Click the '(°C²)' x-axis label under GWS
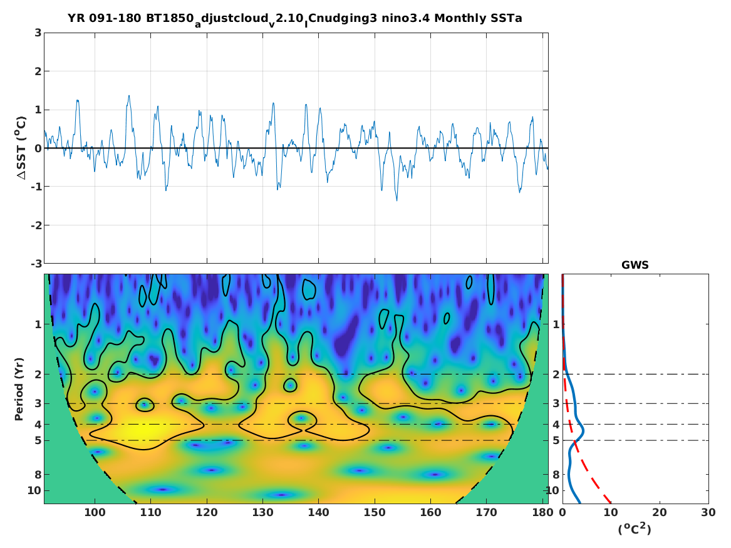Image resolution: width=731 pixels, height=548 pixels. point(635,529)
